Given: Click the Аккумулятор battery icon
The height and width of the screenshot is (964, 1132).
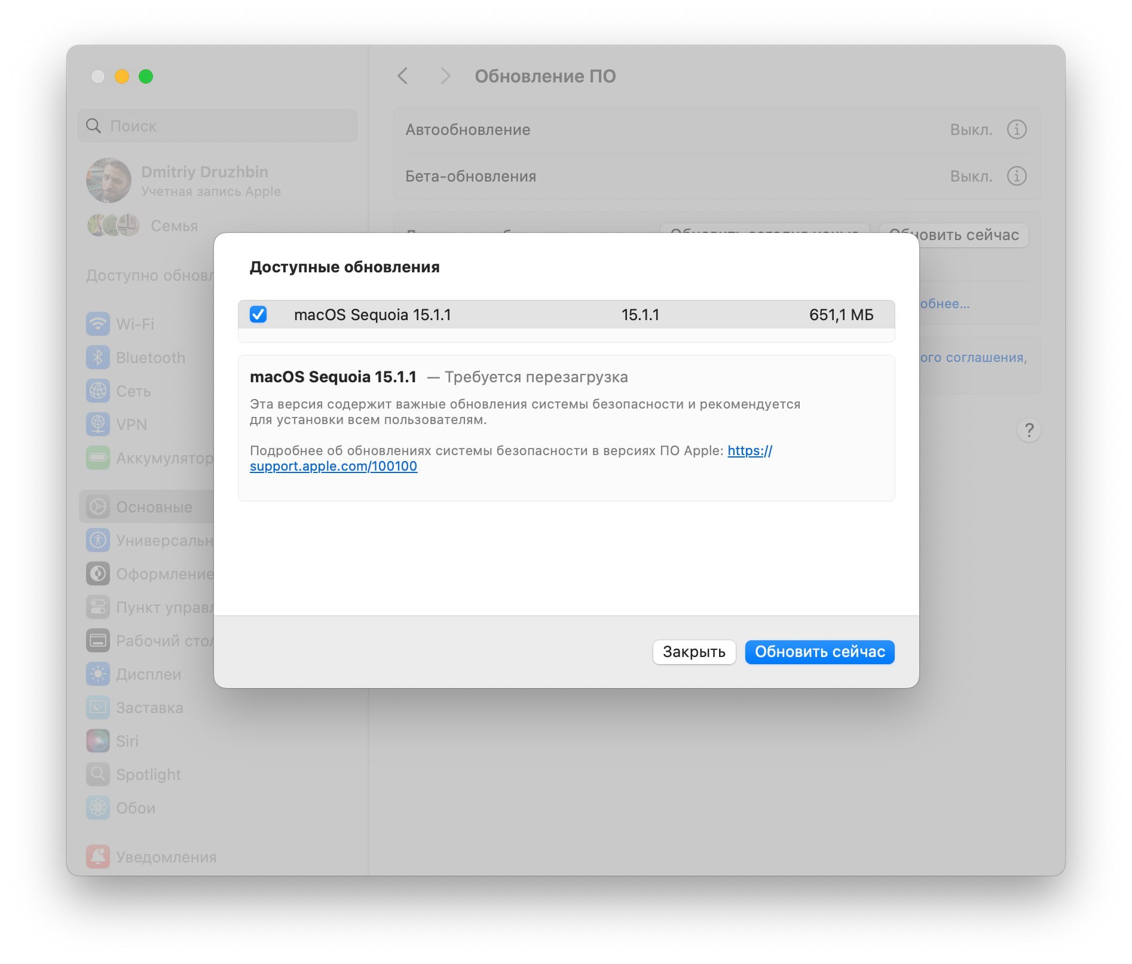Looking at the screenshot, I should [98, 458].
